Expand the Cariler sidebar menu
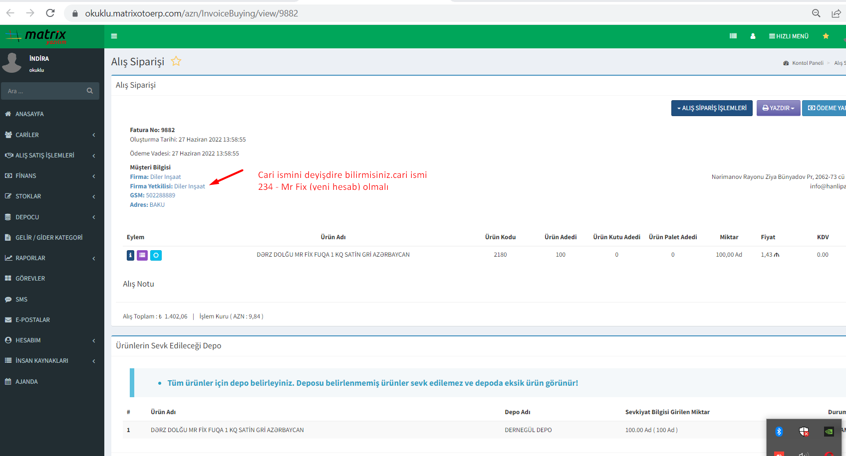This screenshot has height=456, width=846. pos(50,135)
